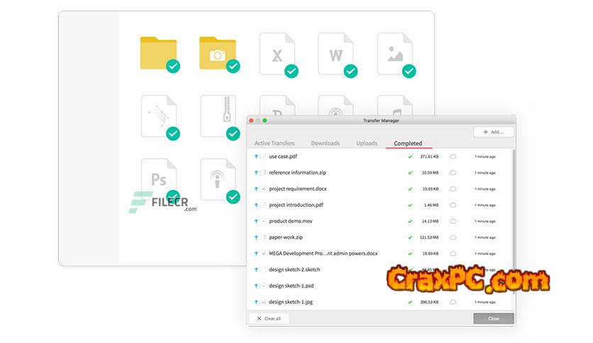Image resolution: width=593 pixels, height=343 pixels.
Task: Select reference information.zip file name
Action: point(297,173)
